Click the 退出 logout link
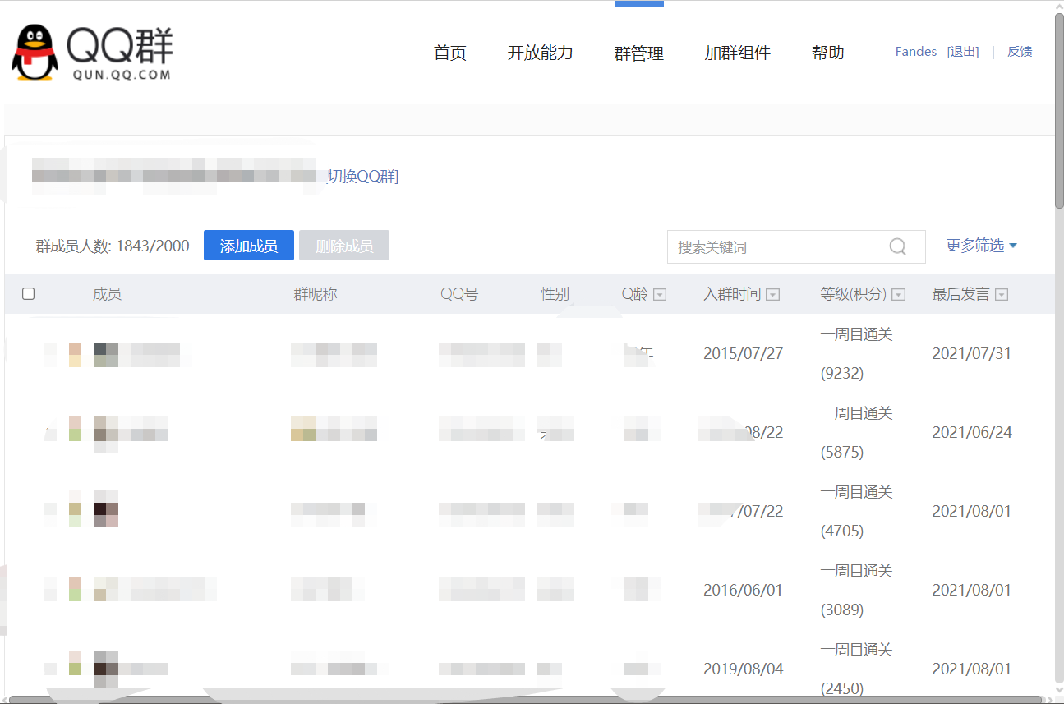 point(963,51)
